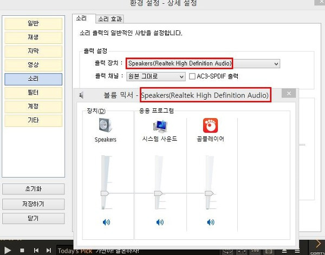Mute the Speakers device

106,223
